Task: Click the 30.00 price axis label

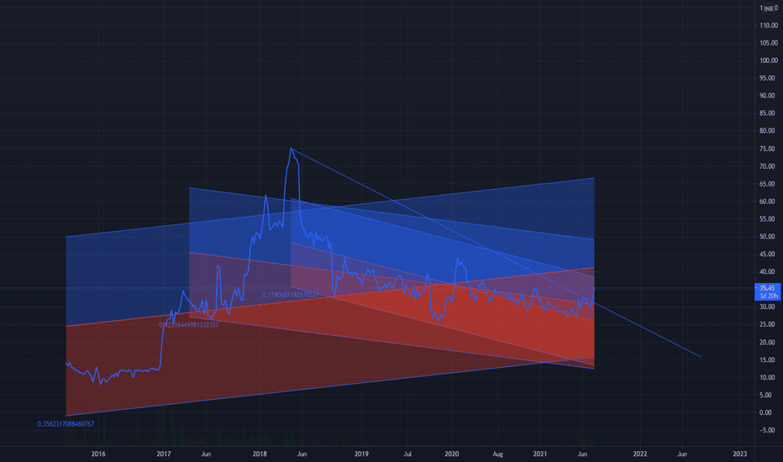Action: tap(767, 307)
